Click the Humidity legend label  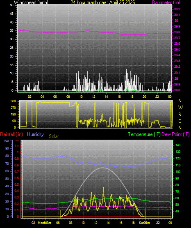pos(35,134)
